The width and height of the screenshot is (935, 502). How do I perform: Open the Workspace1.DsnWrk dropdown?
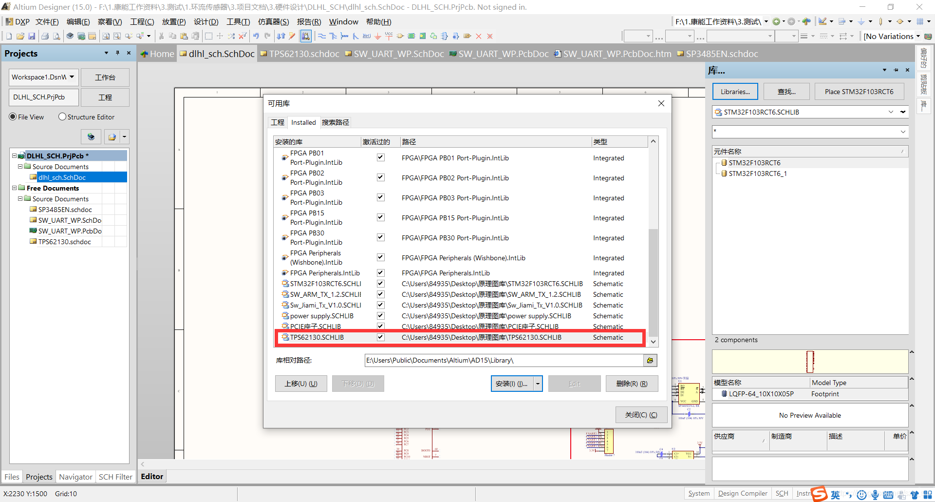point(72,77)
